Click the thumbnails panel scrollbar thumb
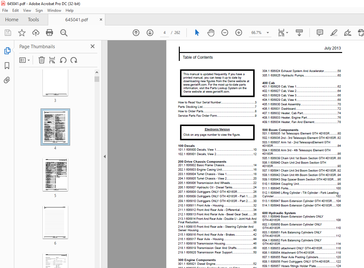 97,79
